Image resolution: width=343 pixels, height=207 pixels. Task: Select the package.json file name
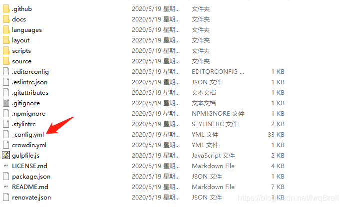tap(31, 177)
